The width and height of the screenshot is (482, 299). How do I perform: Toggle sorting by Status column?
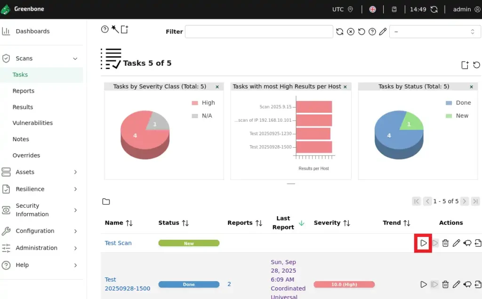pos(185,223)
